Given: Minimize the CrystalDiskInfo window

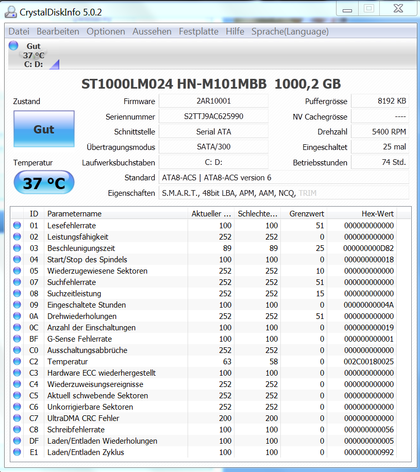Looking at the screenshot, I should [347, 10].
